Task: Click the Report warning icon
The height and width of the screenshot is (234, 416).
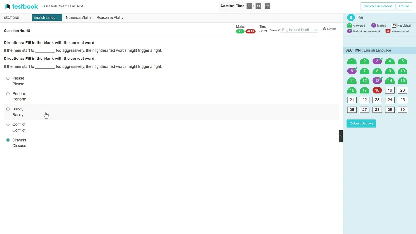Action: (x=324, y=29)
